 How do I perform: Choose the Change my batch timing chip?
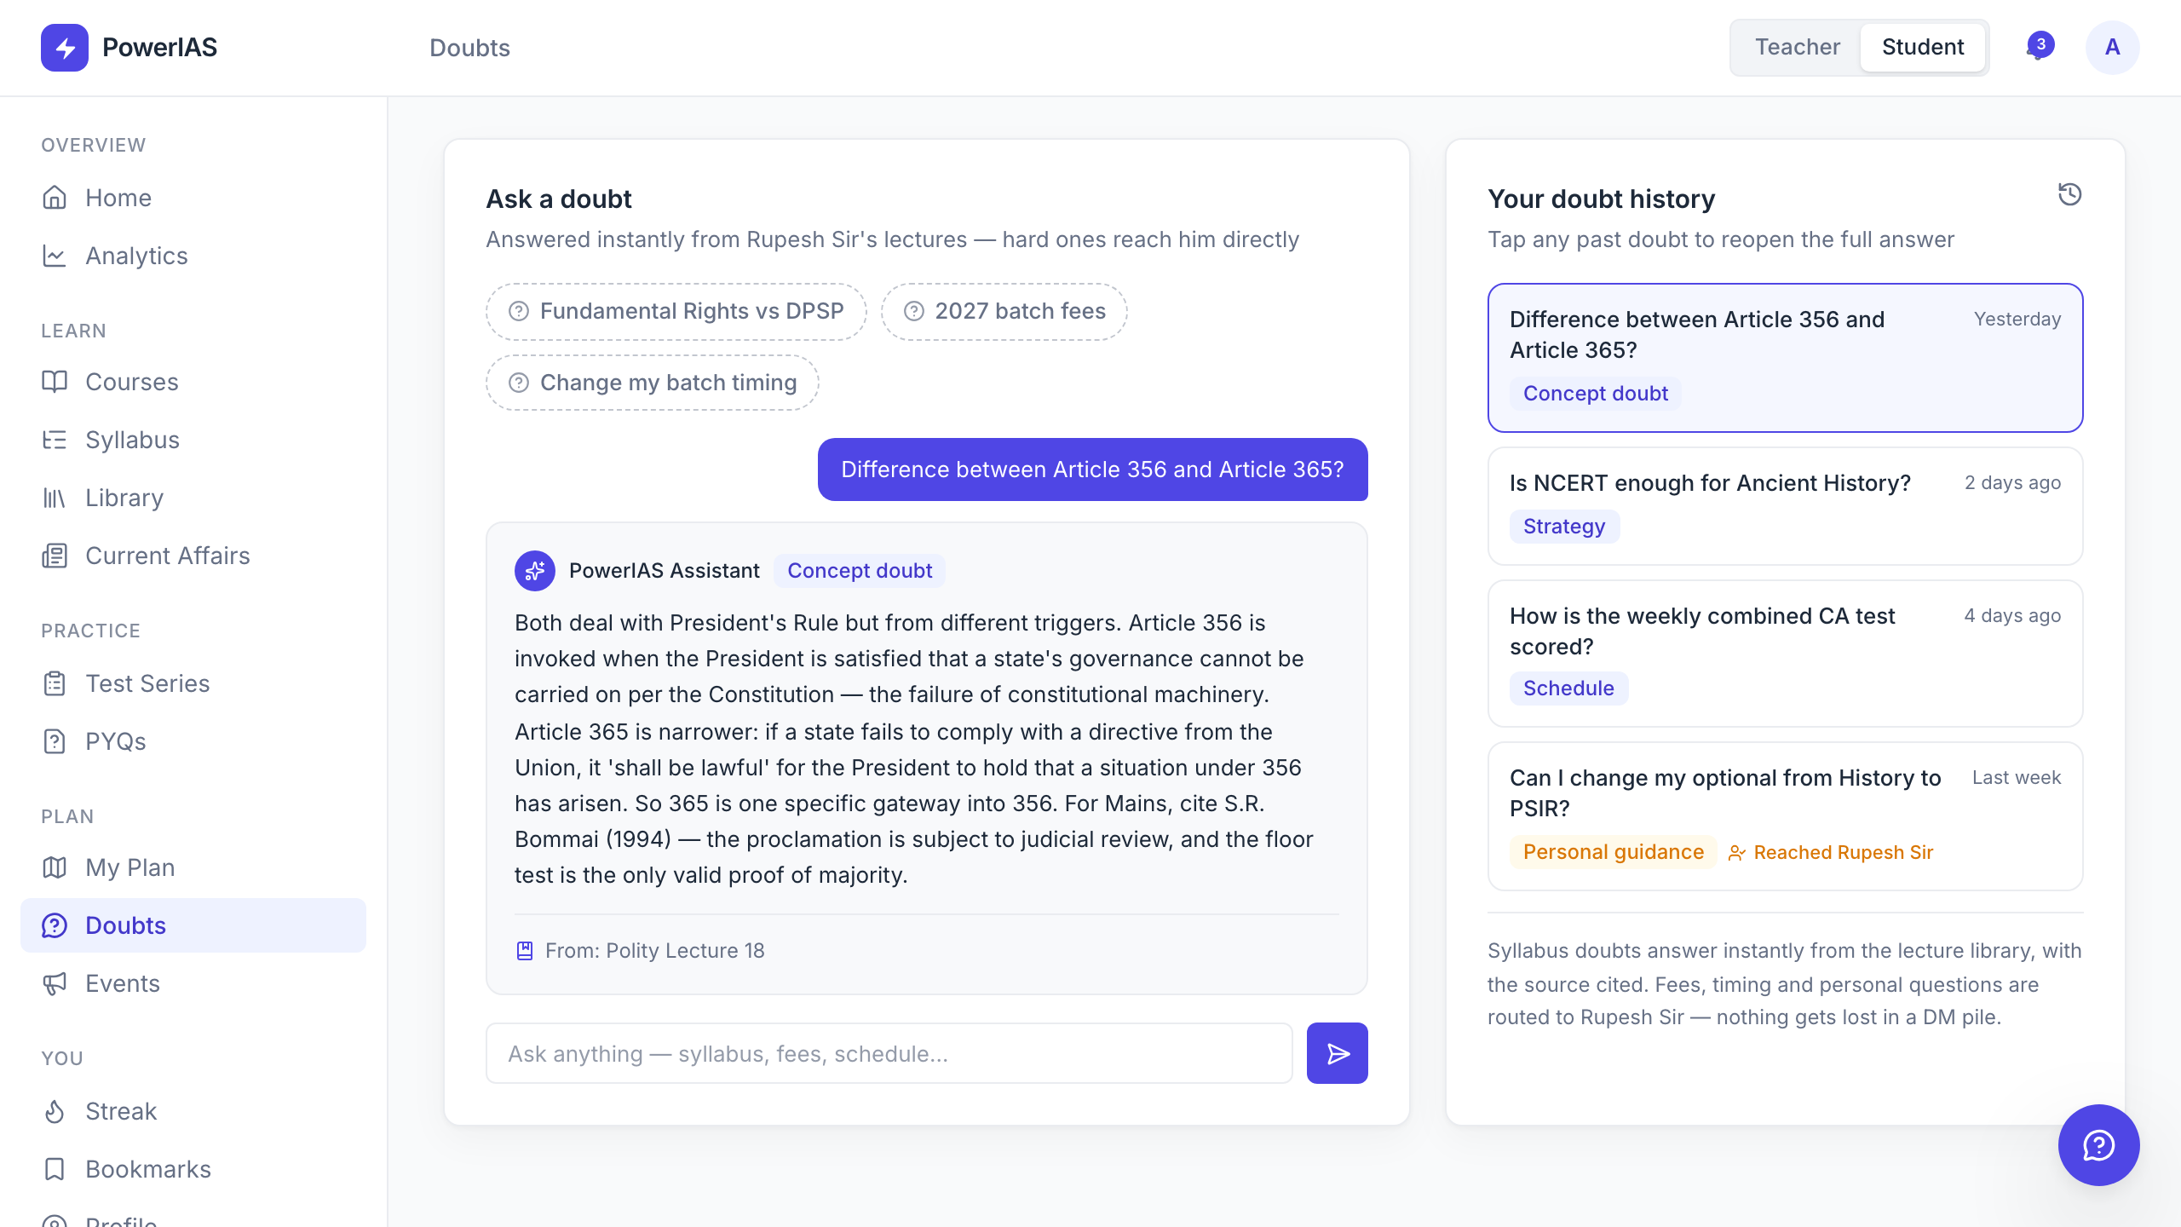click(x=653, y=383)
